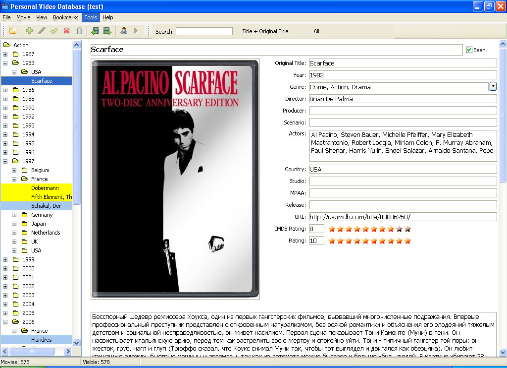Screen dimensions: 507x368
Task: Click the last star in the Rating row
Action: click(x=407, y=241)
